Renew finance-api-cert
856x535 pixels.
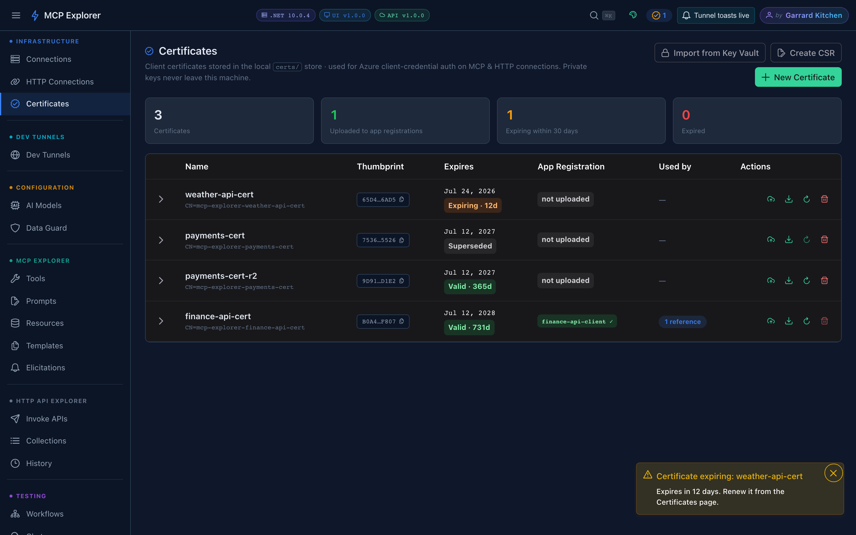click(x=806, y=321)
